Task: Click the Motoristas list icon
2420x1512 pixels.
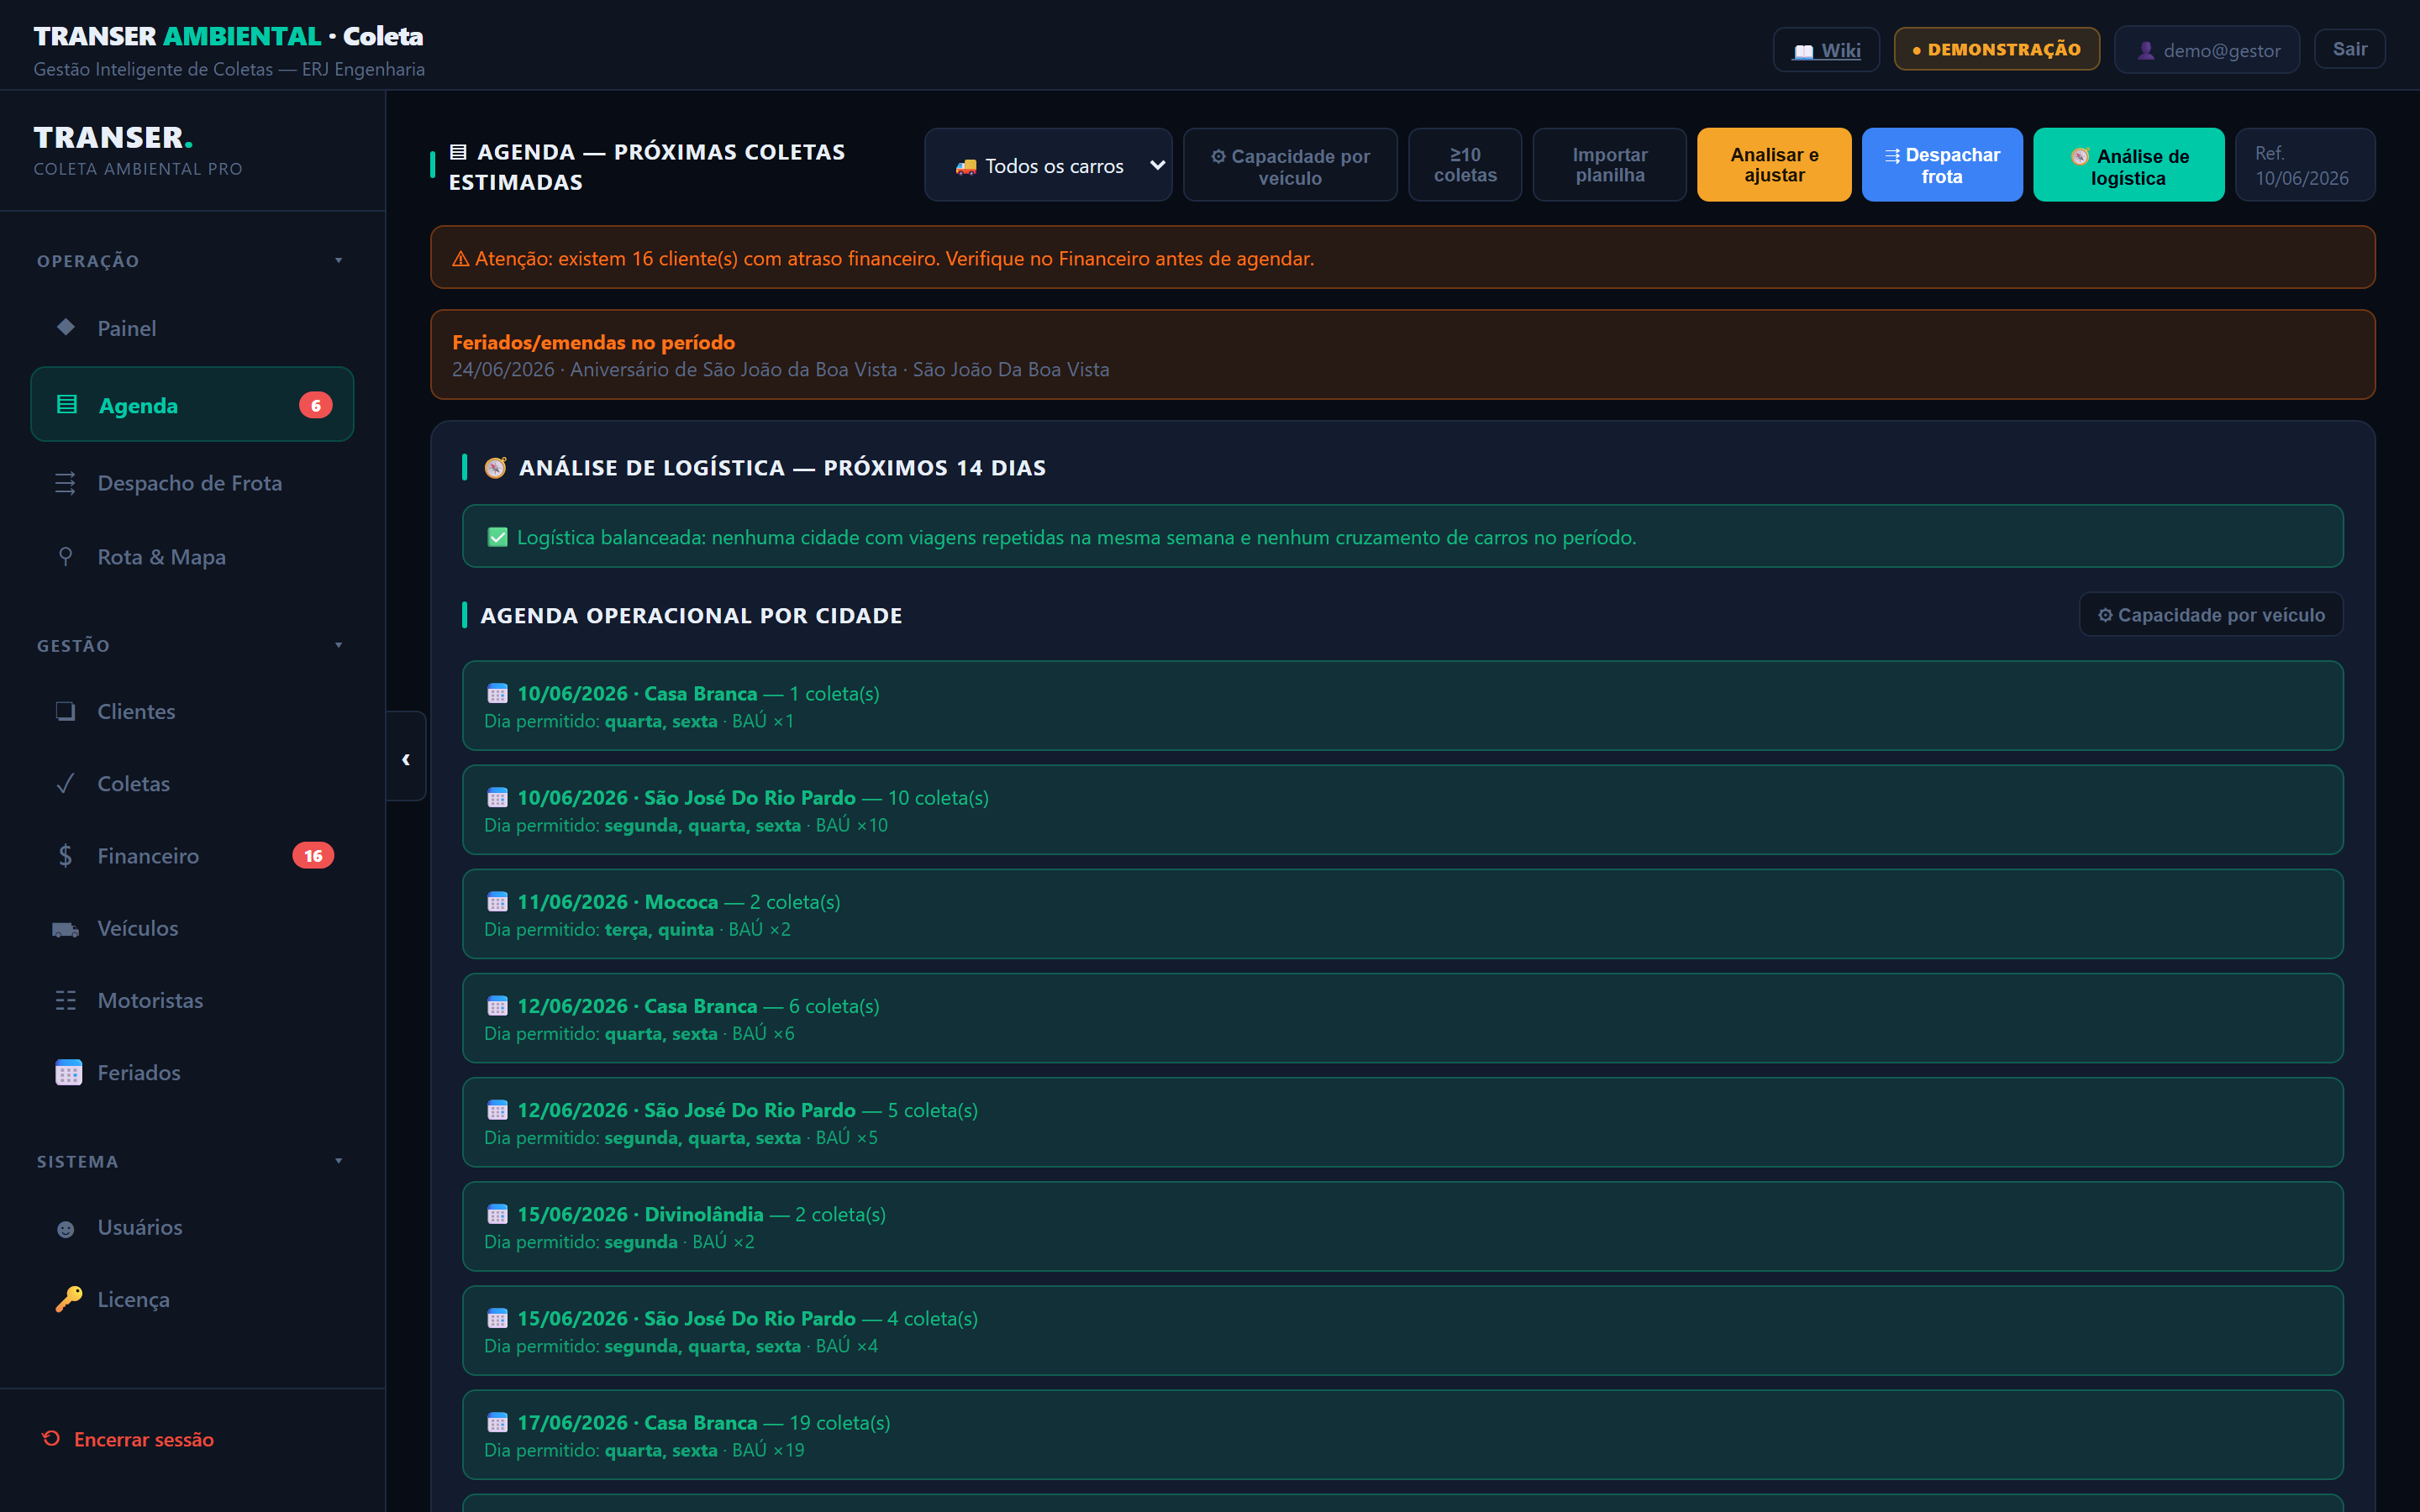Action: tap(66, 1000)
